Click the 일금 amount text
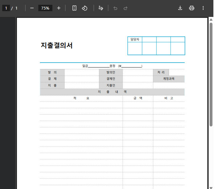Viewport: 215px width, 189px height. click(x=85, y=66)
